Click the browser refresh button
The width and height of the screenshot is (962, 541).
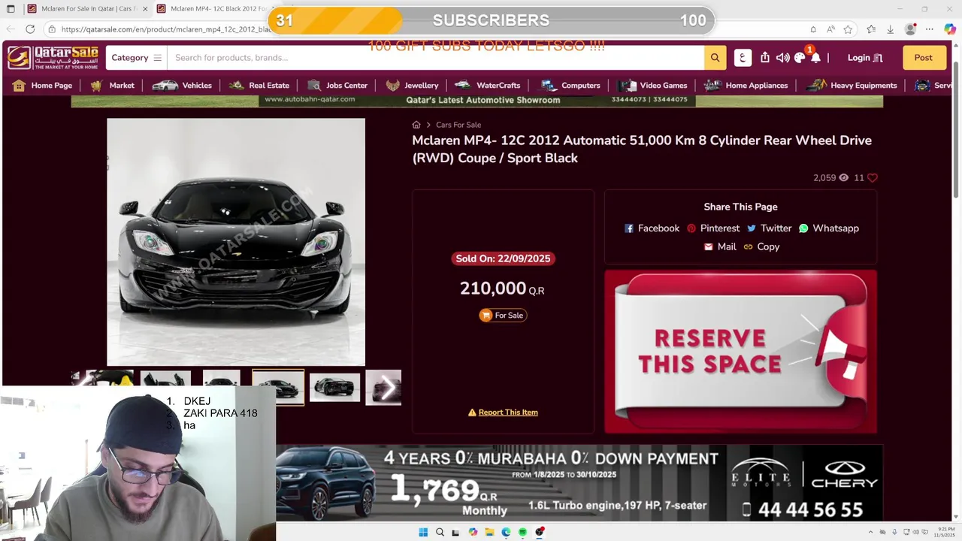pyautogui.click(x=30, y=29)
